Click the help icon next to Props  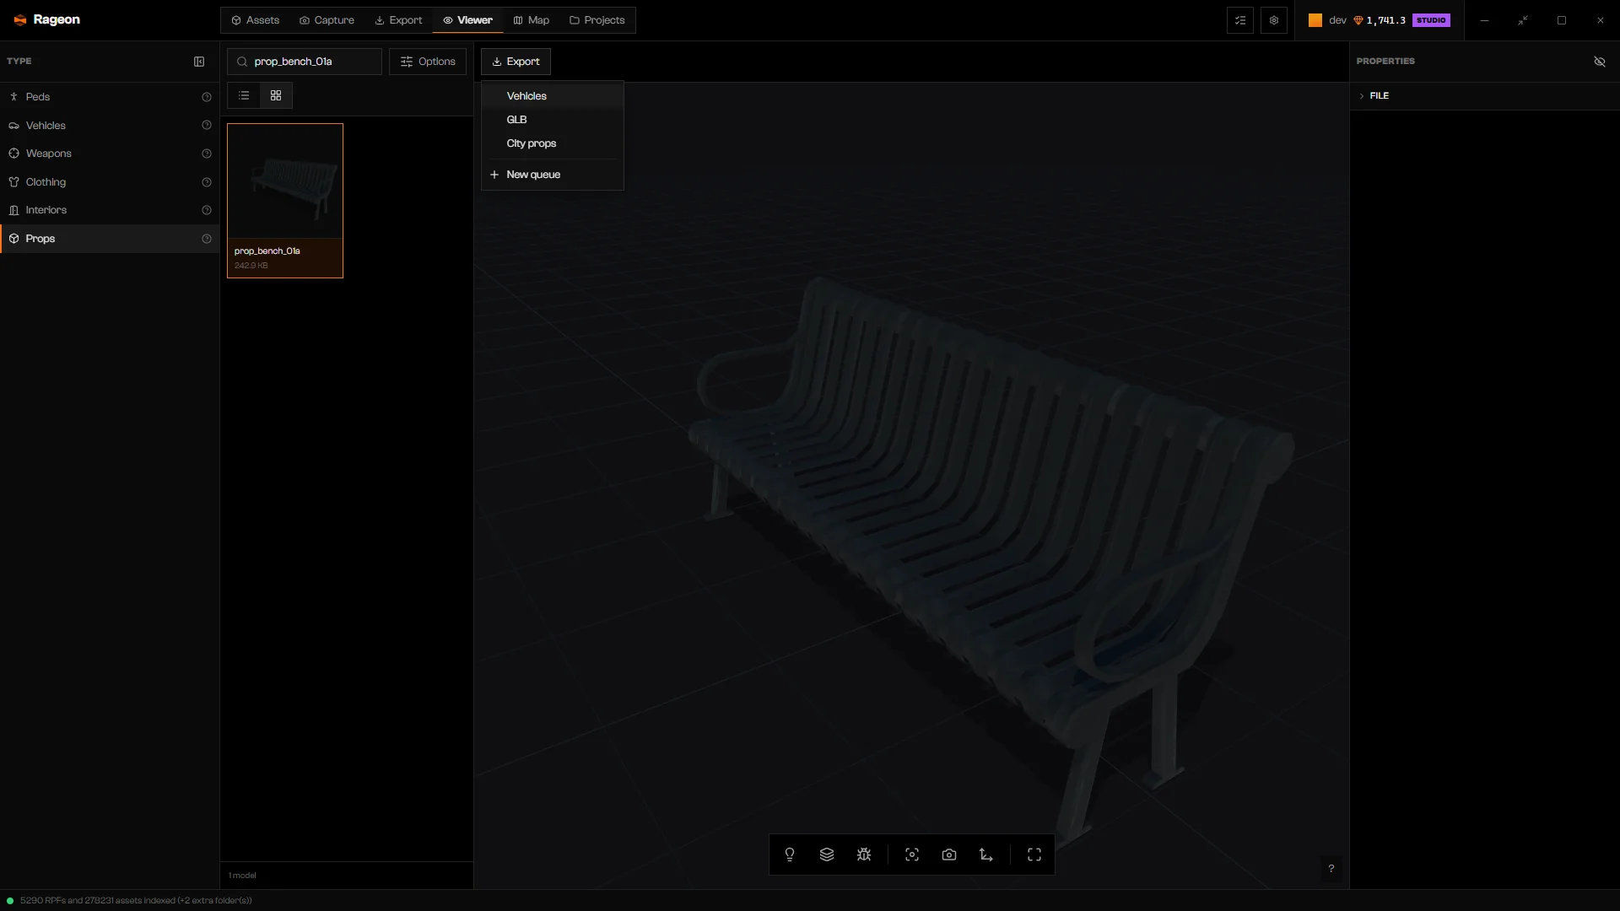tap(207, 239)
